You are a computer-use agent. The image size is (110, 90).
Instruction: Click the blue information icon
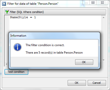(18, 47)
